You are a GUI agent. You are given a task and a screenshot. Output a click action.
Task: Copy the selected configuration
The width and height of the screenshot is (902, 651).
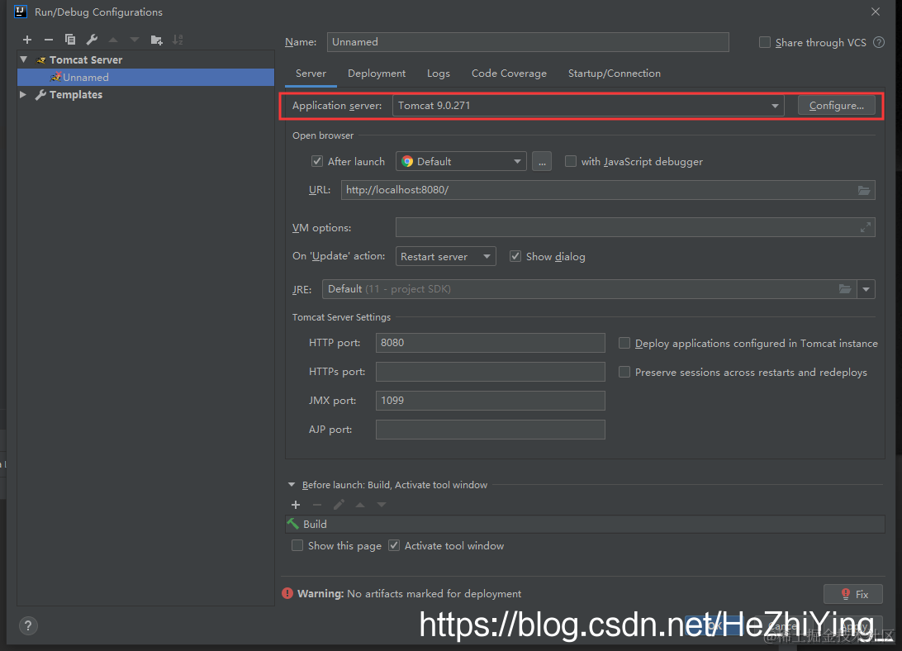[70, 40]
